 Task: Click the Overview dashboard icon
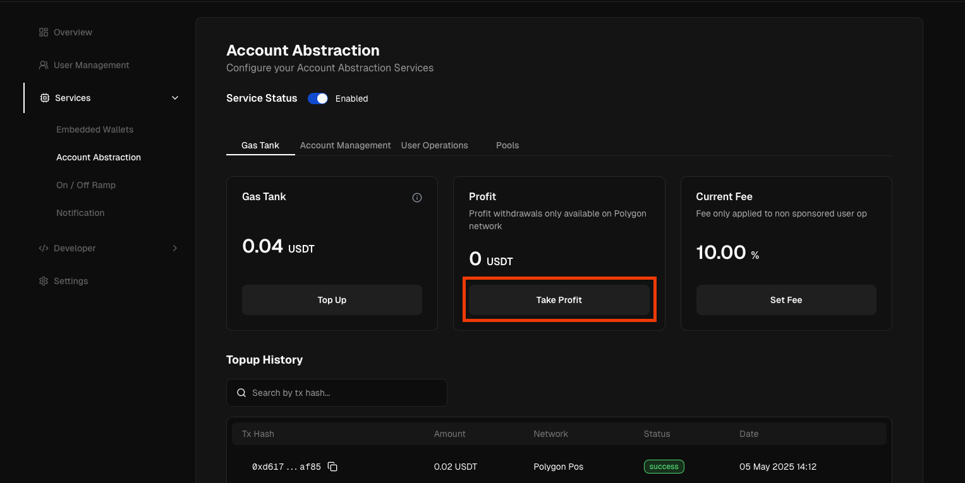click(44, 32)
